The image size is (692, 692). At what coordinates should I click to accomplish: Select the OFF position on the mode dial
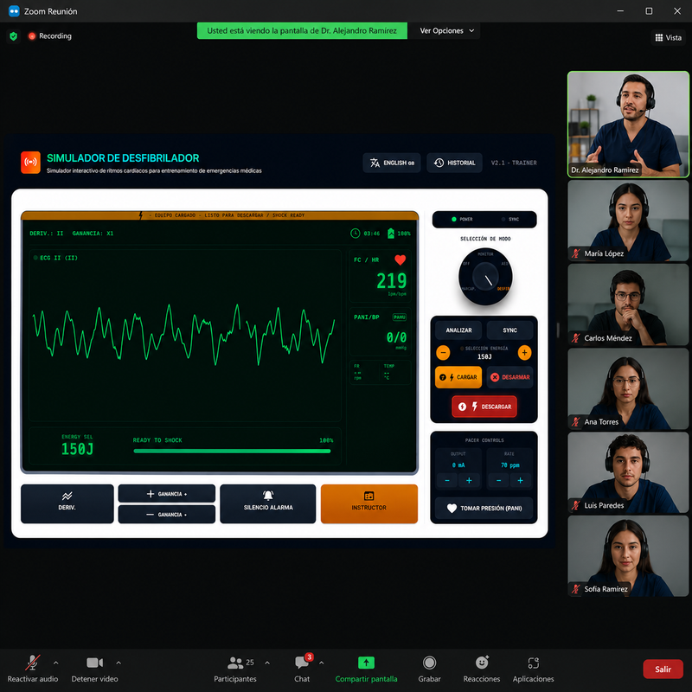(466, 264)
